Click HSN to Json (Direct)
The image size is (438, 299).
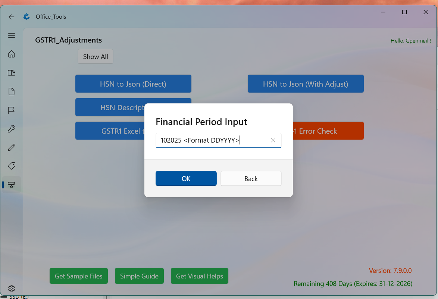click(x=133, y=84)
